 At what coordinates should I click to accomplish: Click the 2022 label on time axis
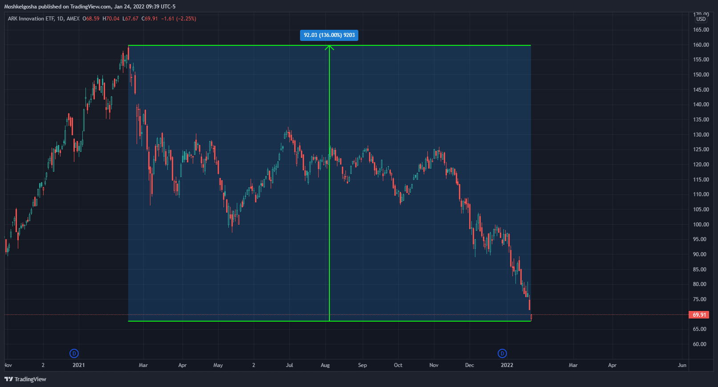[507, 365]
